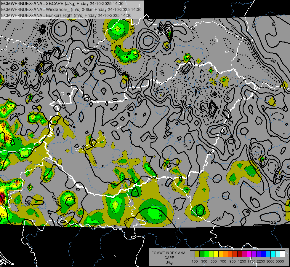290x267 pixels.
Task: Click the '5000' value label in legend
Action: pyautogui.click(x=280, y=261)
